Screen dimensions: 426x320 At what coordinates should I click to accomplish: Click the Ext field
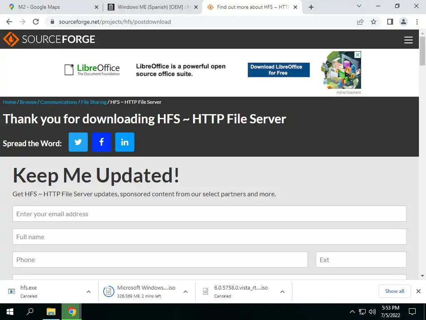(x=361, y=260)
